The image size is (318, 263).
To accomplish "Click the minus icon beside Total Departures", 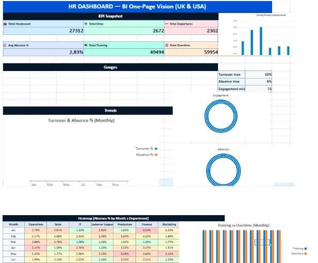I will [166, 24].
